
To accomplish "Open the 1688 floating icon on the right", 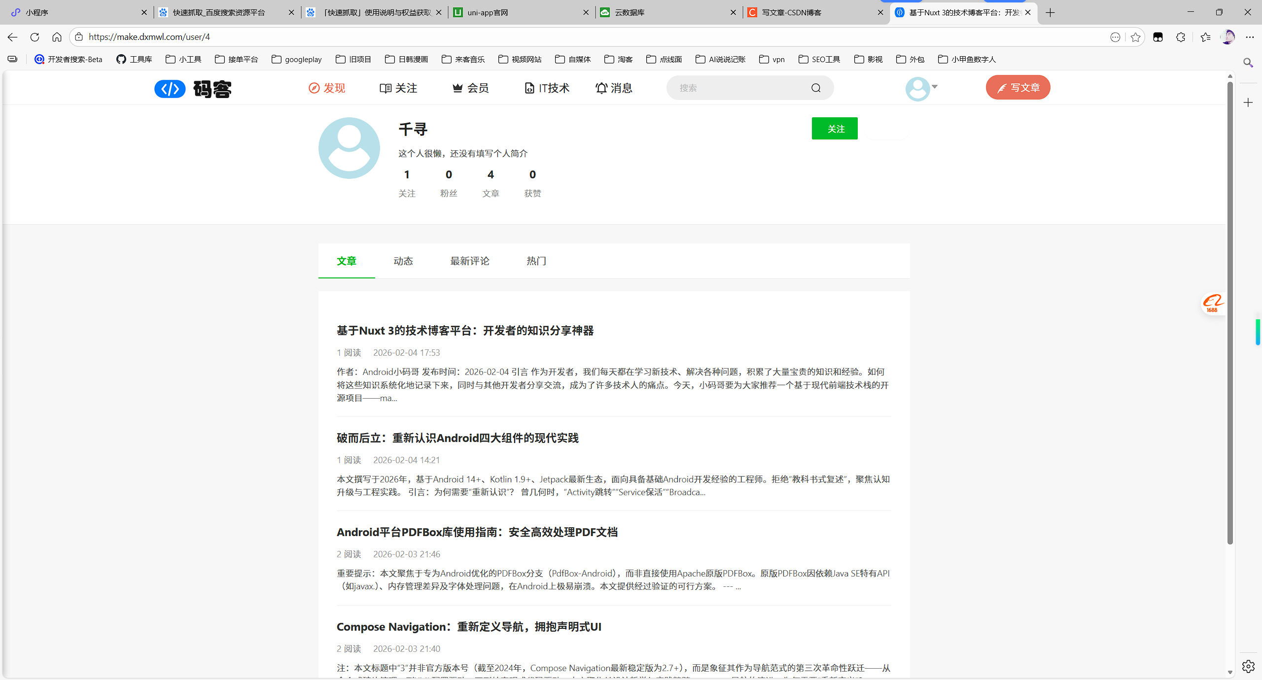I will point(1213,304).
